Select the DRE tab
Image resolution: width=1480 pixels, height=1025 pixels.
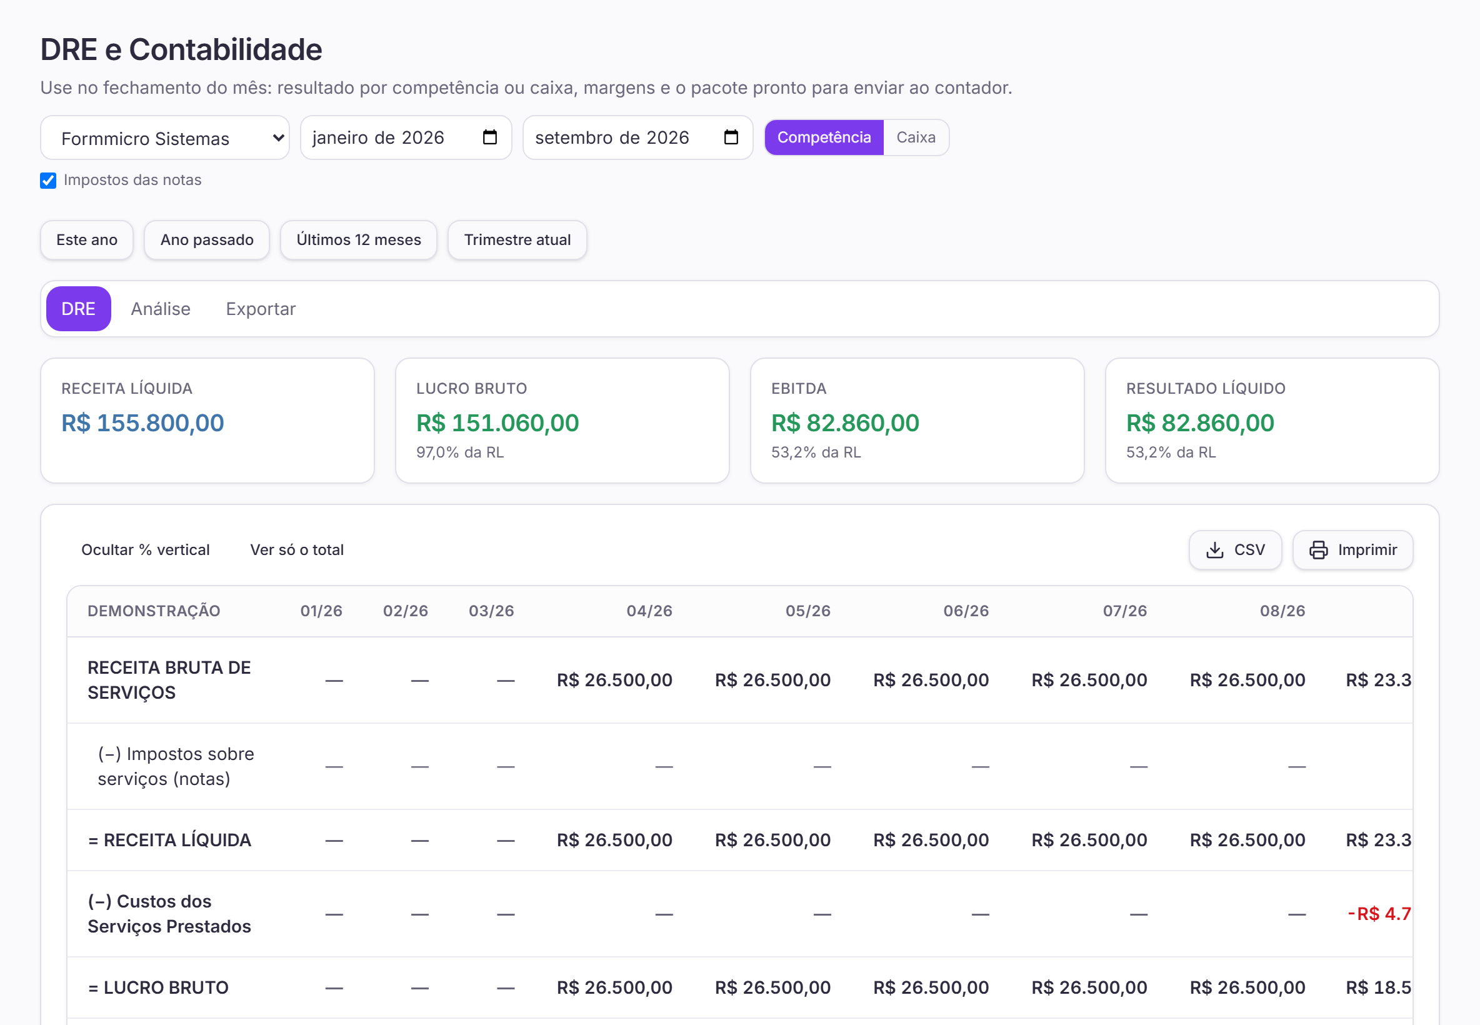pos(78,309)
